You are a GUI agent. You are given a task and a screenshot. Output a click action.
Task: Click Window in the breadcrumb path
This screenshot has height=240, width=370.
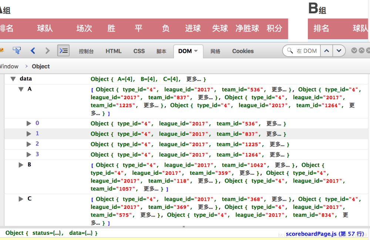(9, 66)
